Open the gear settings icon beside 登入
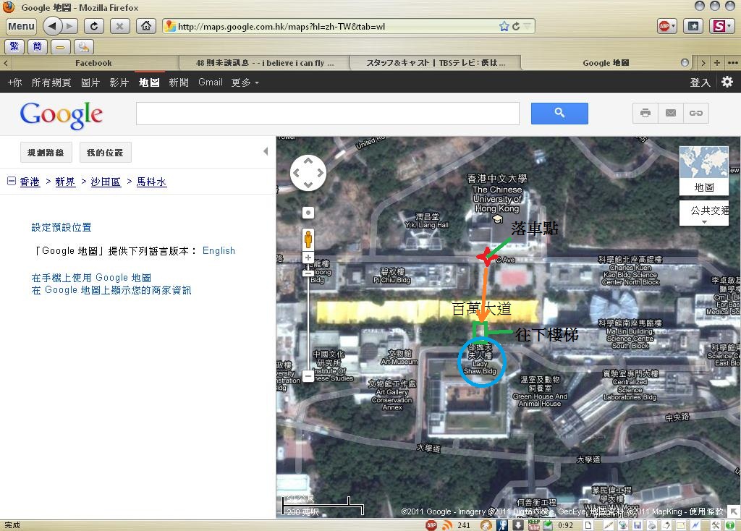 [x=727, y=82]
